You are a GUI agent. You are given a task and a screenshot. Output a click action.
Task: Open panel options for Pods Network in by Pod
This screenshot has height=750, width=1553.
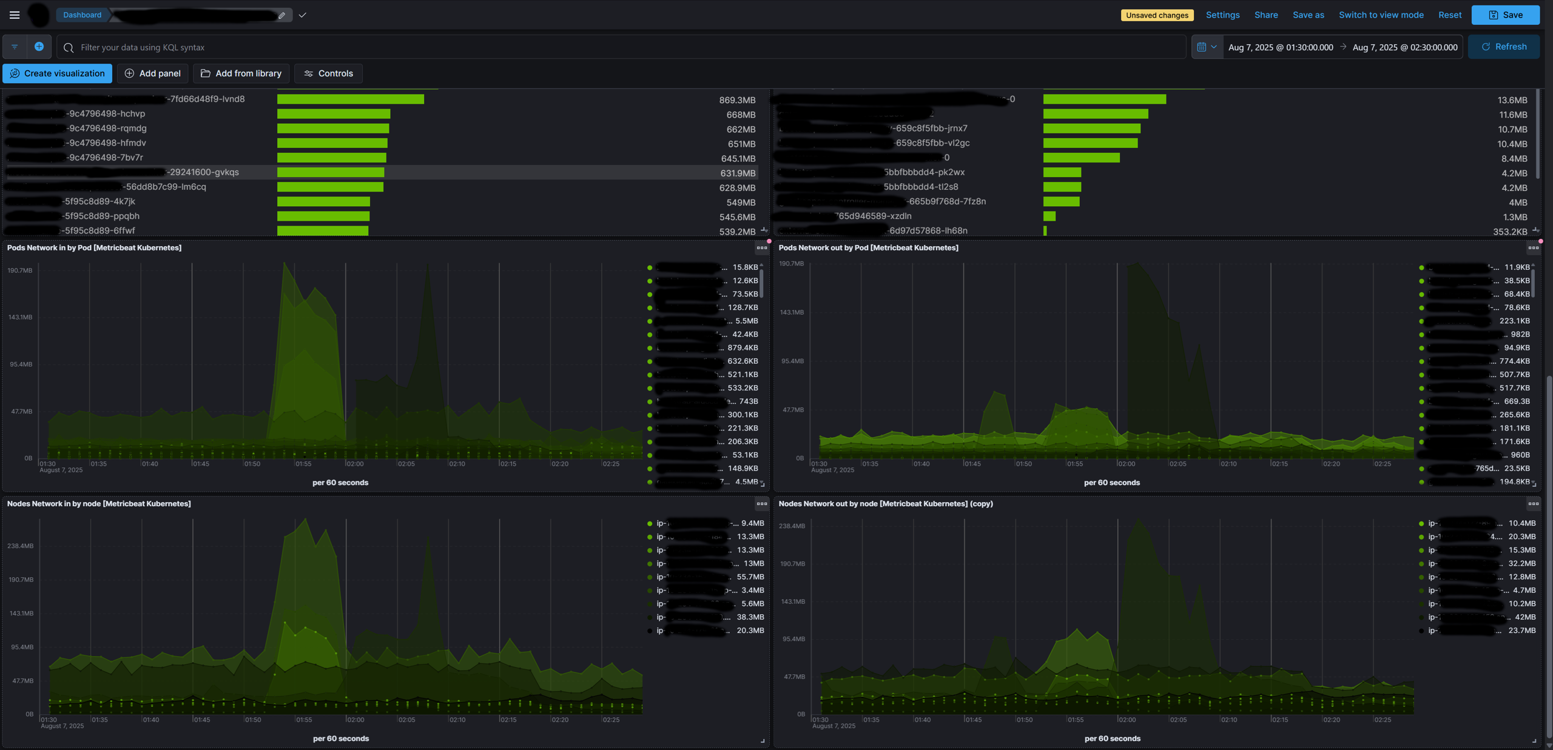762,247
